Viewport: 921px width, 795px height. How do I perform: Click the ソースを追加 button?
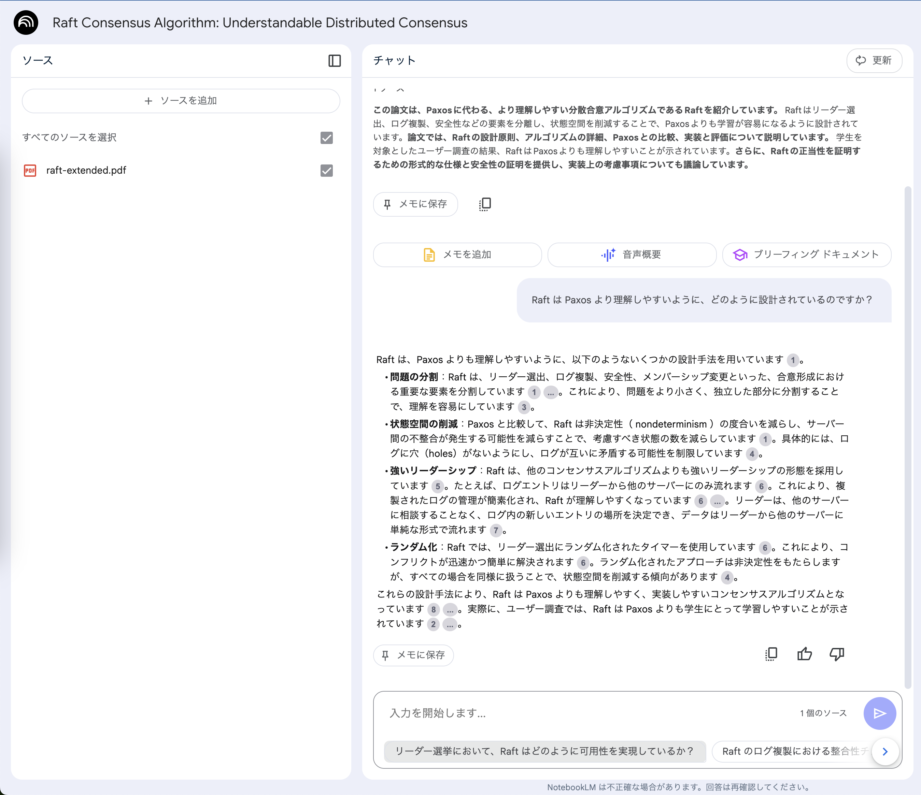point(181,101)
